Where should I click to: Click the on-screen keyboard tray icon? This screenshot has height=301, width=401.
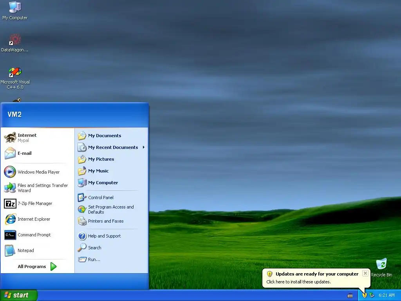click(350, 296)
